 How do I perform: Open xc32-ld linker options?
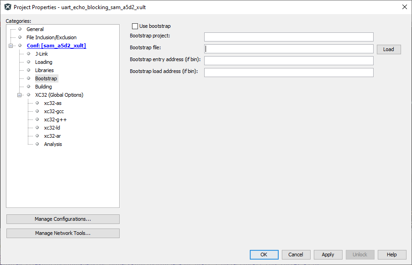[52, 128]
